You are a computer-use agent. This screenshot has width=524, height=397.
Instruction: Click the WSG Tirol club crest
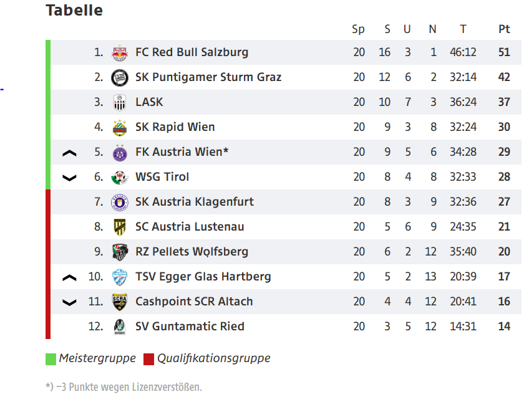pos(119,177)
